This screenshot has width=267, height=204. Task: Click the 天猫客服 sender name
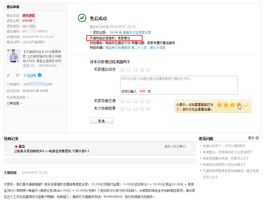coord(10,173)
